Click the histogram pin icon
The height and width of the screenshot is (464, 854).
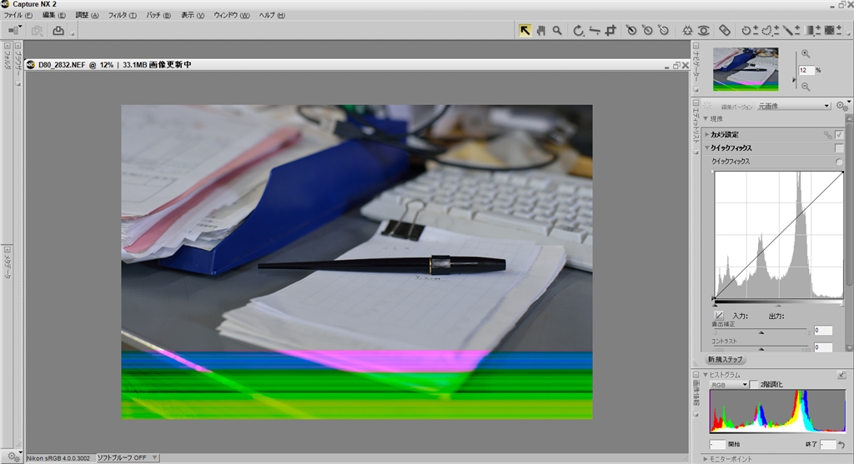841,375
